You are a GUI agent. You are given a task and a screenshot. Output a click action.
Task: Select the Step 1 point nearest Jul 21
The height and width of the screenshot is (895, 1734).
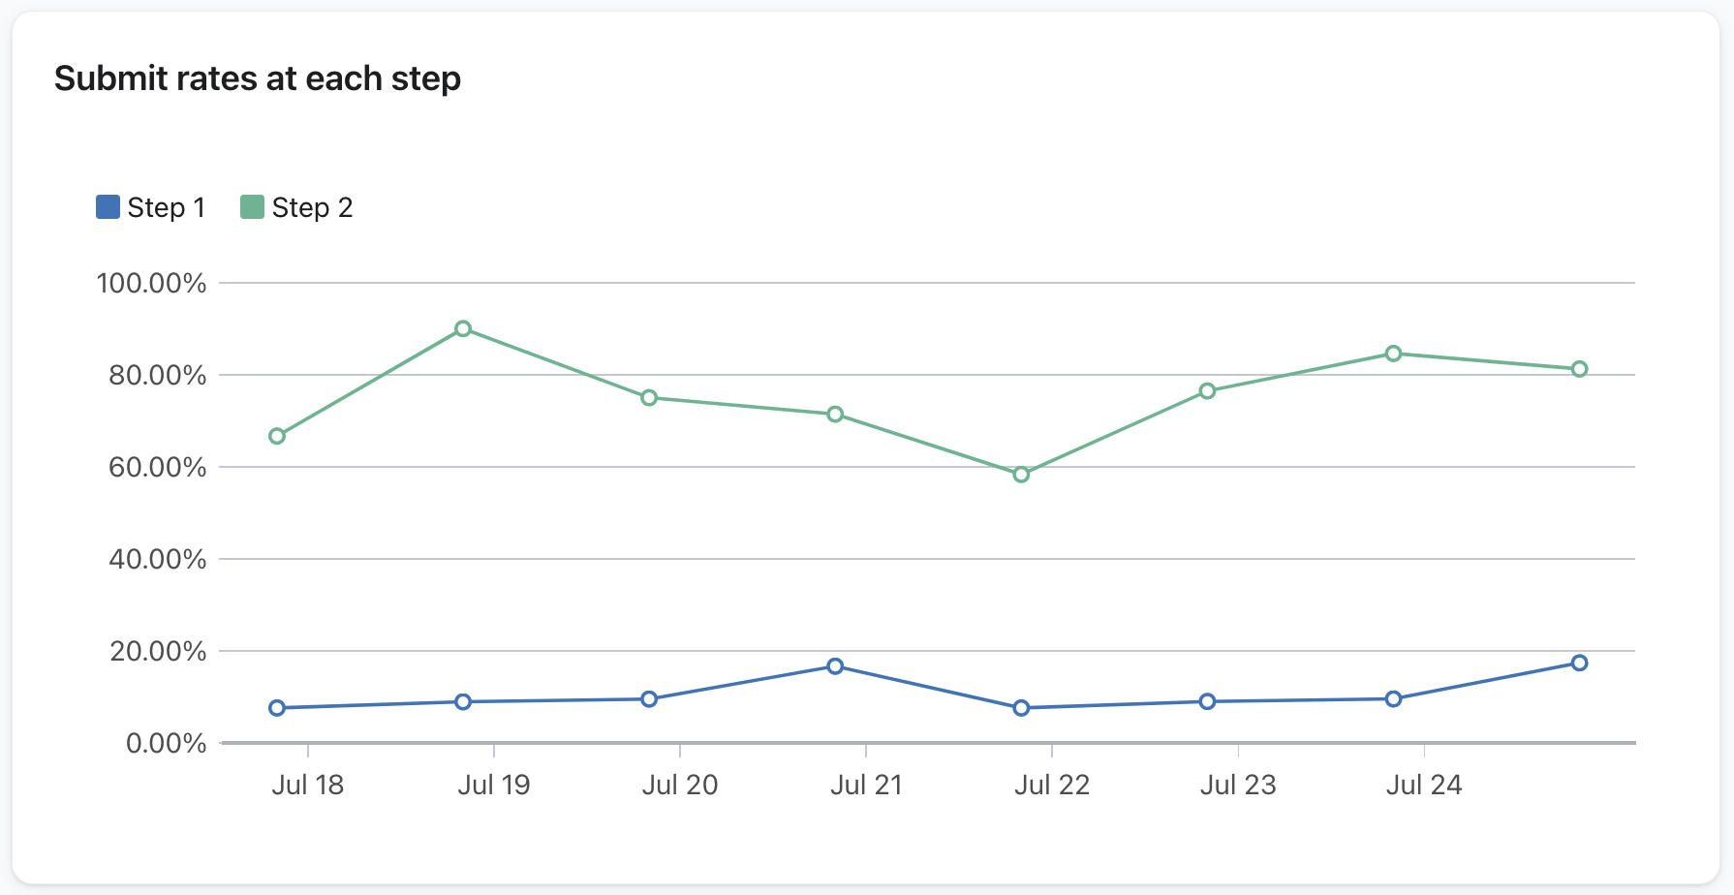835,666
